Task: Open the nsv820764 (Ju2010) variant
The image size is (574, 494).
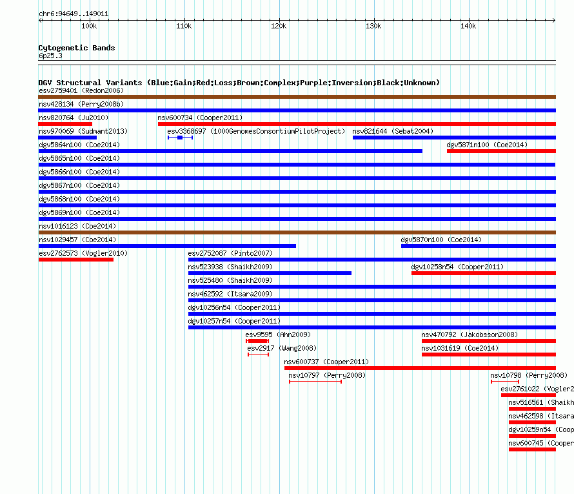Action: pyautogui.click(x=74, y=118)
